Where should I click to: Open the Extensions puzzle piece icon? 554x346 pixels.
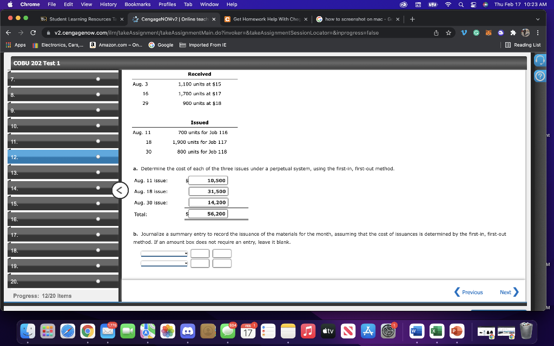click(513, 32)
